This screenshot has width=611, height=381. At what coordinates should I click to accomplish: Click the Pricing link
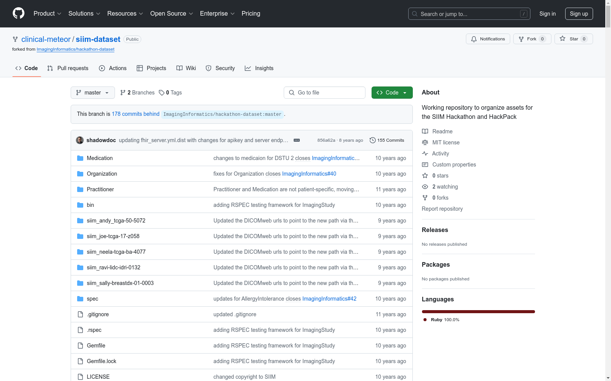251,13
